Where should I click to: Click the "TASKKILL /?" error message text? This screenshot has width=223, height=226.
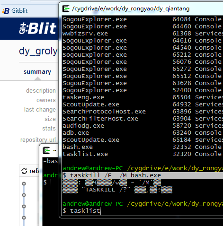pyautogui.click(x=106, y=190)
